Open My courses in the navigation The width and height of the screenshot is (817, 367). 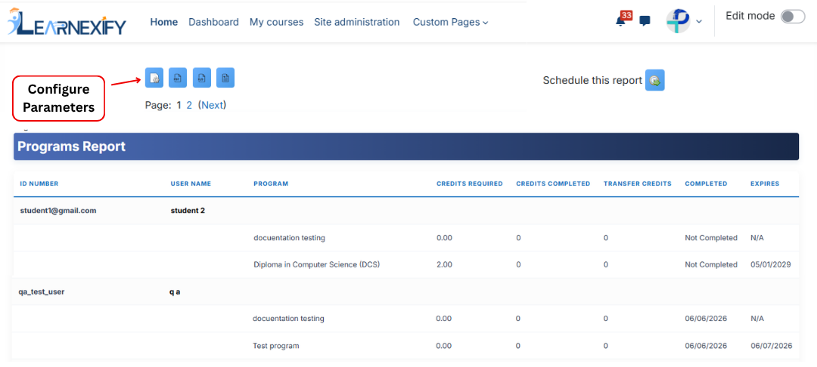point(276,22)
